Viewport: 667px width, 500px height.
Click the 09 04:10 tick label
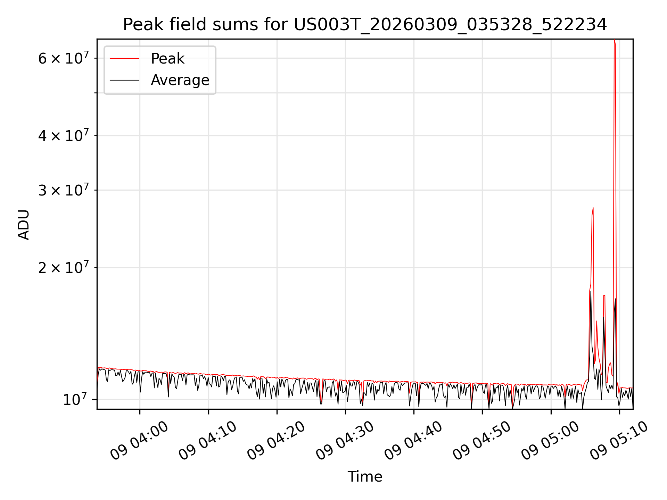[207, 441]
